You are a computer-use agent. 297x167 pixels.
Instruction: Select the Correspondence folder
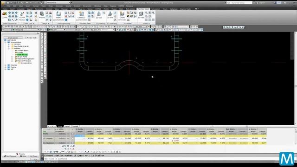pyautogui.click(x=26, y=63)
